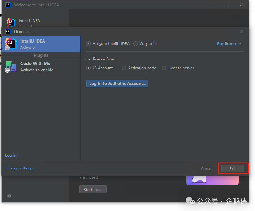This screenshot has height=211, width=255.
Task: Open the Log in... link in sidebar
Action: pos(12,155)
